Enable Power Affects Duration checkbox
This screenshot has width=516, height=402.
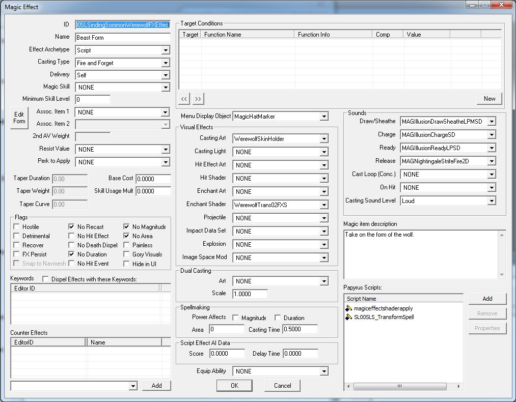278,318
